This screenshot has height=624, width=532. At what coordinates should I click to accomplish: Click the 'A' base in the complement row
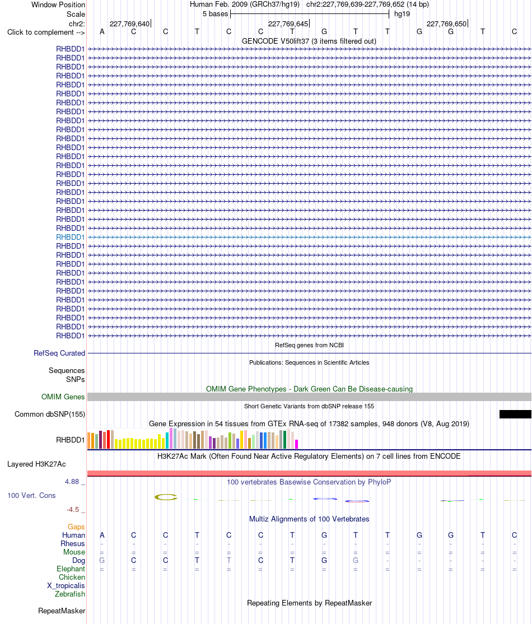click(102, 32)
